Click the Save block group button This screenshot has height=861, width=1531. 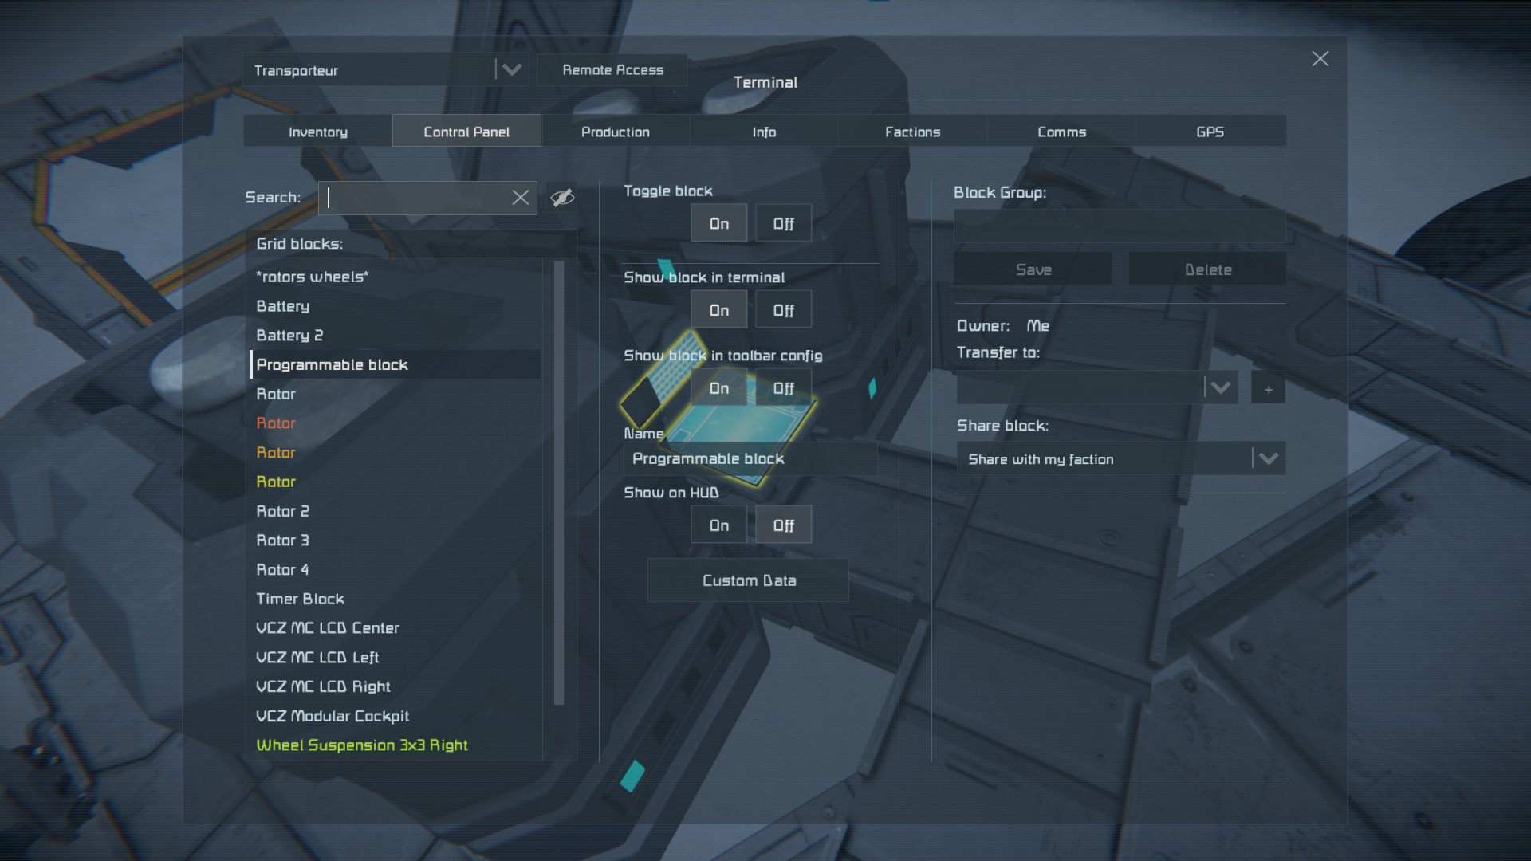(x=1033, y=270)
